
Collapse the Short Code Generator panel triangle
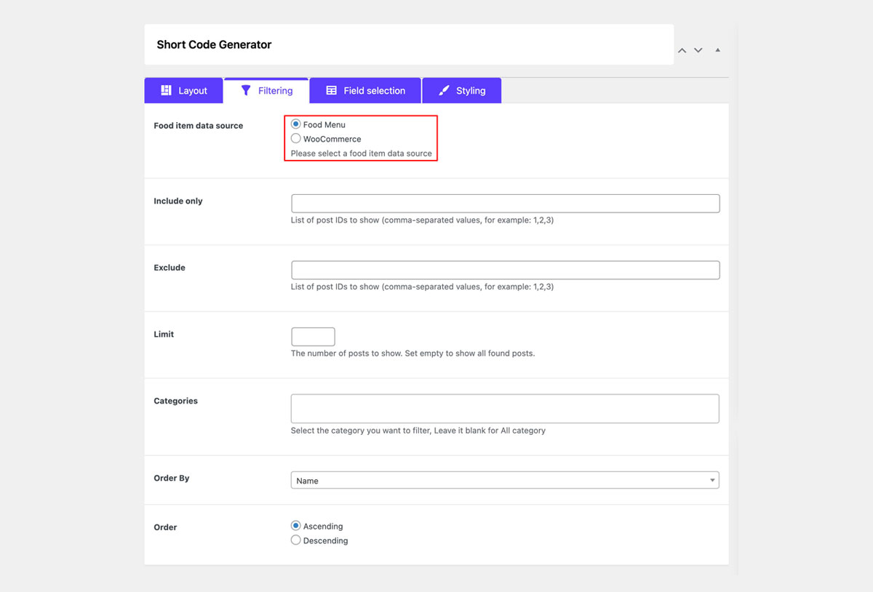coord(717,50)
